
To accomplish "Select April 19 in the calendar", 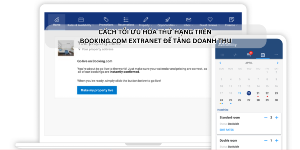I will [240, 93].
